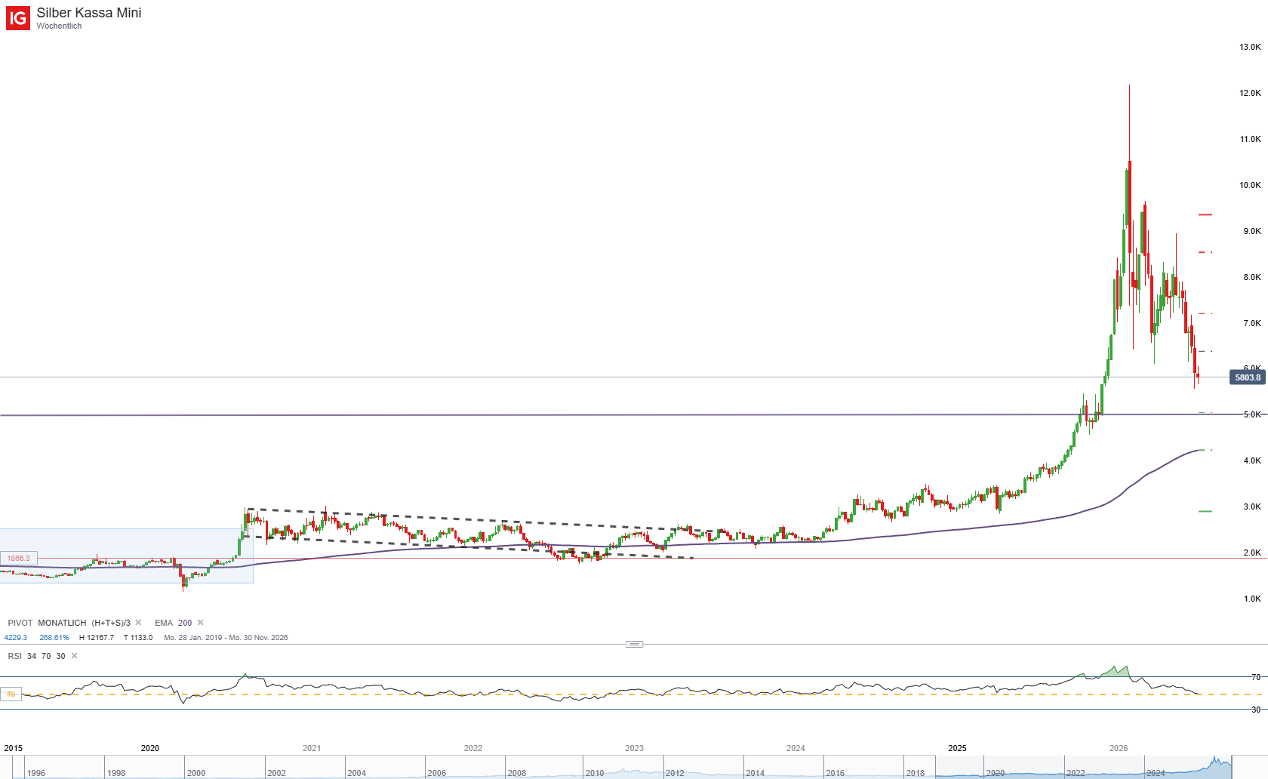The image size is (1268, 779).
Task: Select the 5803.8 current price label
Action: [x=1248, y=377]
